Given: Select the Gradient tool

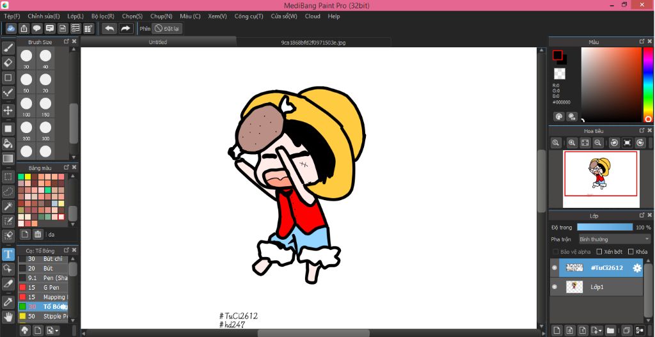Looking at the screenshot, I should pos(8,159).
